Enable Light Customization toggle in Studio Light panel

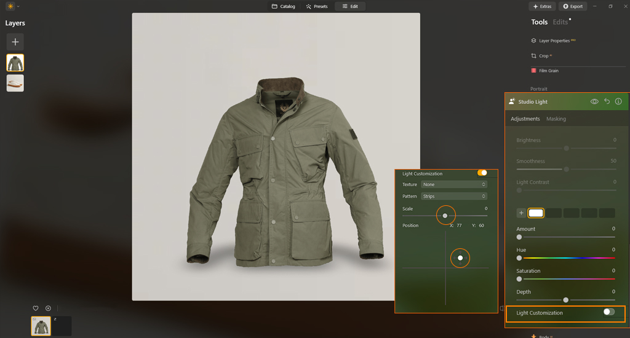tap(608, 312)
